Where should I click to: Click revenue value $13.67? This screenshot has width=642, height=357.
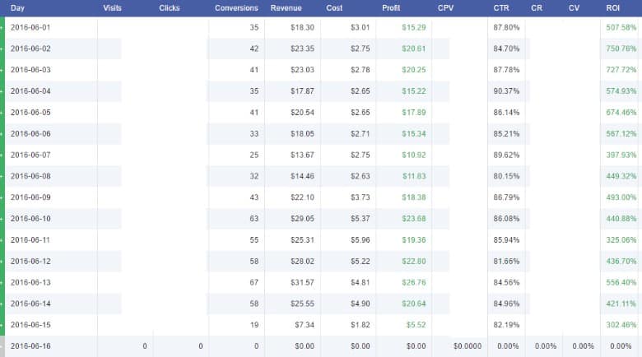tap(303, 155)
